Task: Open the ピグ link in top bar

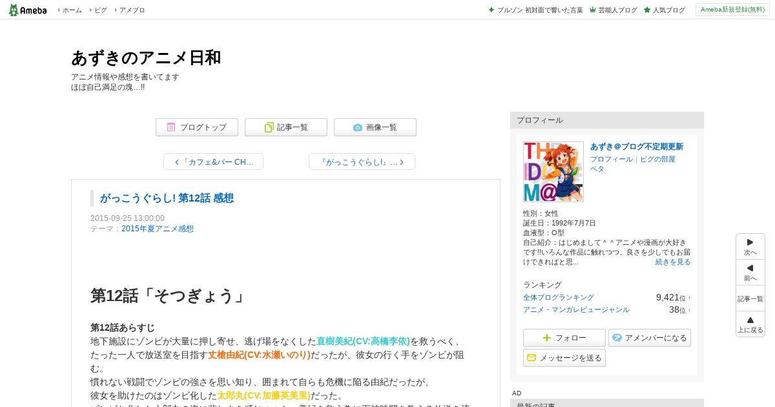Action: pyautogui.click(x=101, y=10)
